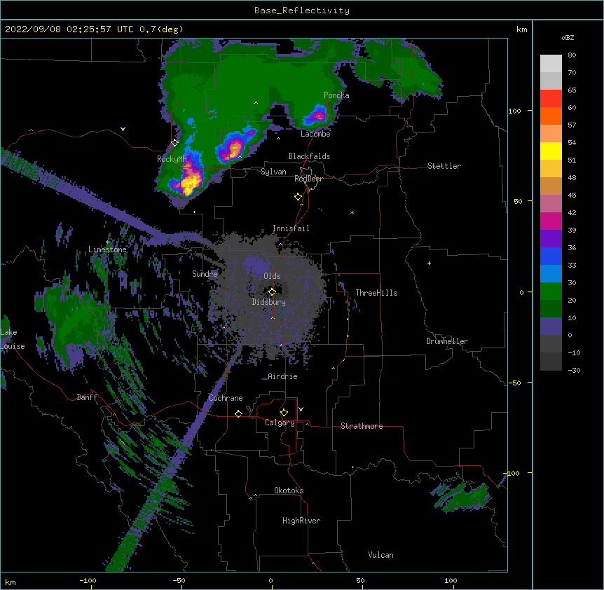Click the Okotoks label
Screen dimensions: 604x590
[289, 490]
